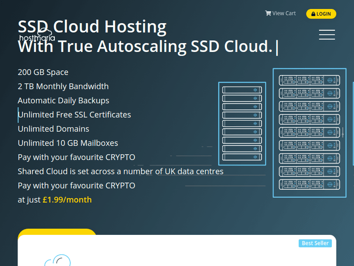Click the 'Unlimited Domains' feature line
This screenshot has height=266, width=354.
tap(53, 129)
